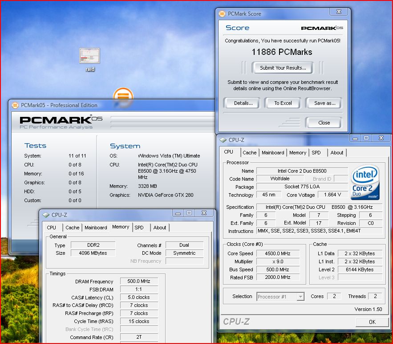Click the Multiplier x 9.0 value
The width and height of the screenshot is (393, 344).
pos(277,261)
